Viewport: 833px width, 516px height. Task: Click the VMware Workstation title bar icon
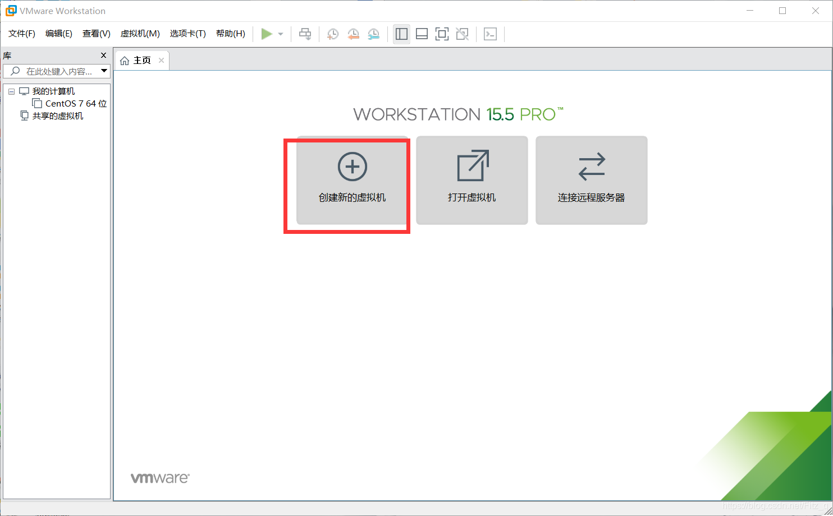point(11,11)
